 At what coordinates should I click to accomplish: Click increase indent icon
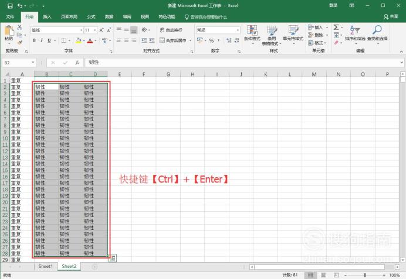pos(152,40)
